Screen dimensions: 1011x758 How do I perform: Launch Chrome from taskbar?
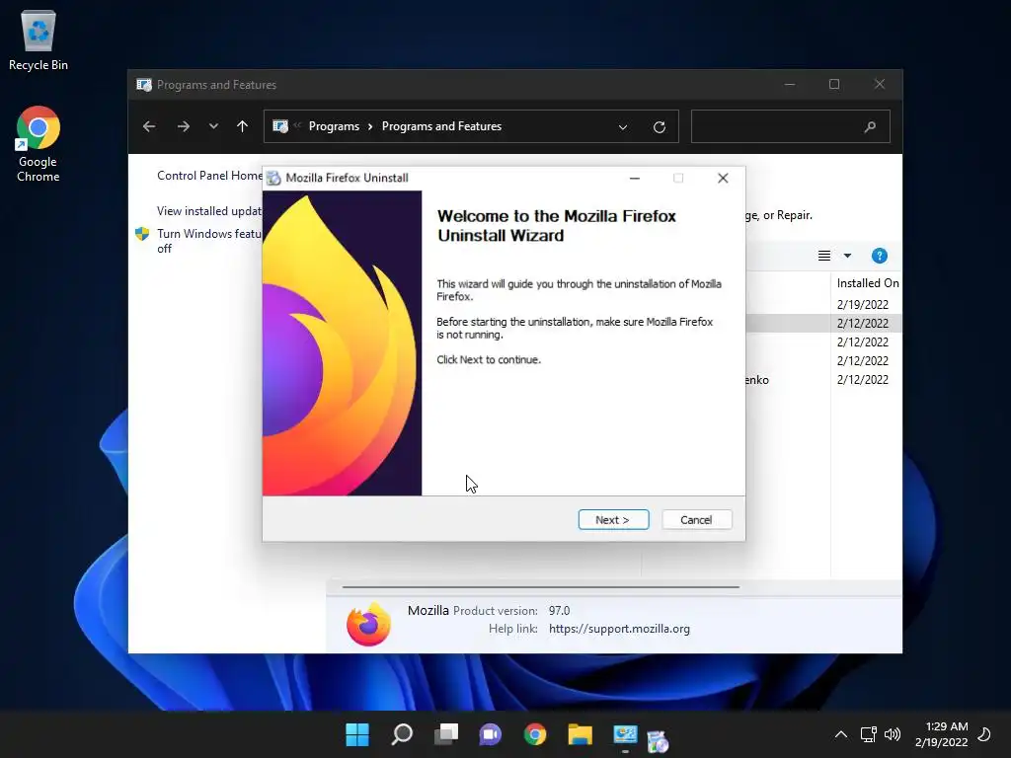[x=534, y=734]
